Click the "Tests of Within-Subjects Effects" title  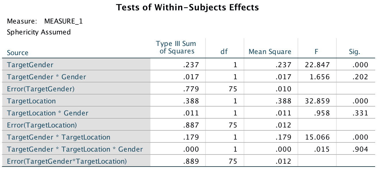[187, 7]
